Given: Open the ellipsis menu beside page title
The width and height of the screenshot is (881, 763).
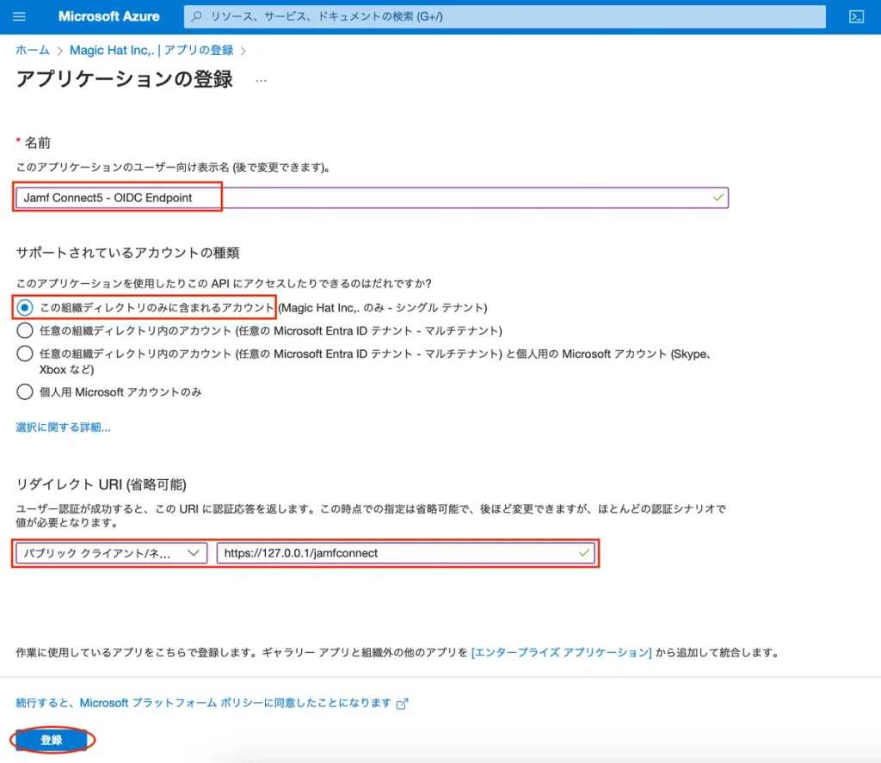Looking at the screenshot, I should [x=261, y=80].
